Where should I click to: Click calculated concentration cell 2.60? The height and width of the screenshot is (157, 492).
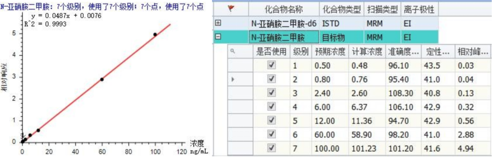coord(367,93)
